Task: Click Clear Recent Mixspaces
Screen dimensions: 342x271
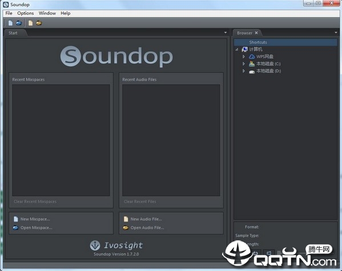Action: 35,202
